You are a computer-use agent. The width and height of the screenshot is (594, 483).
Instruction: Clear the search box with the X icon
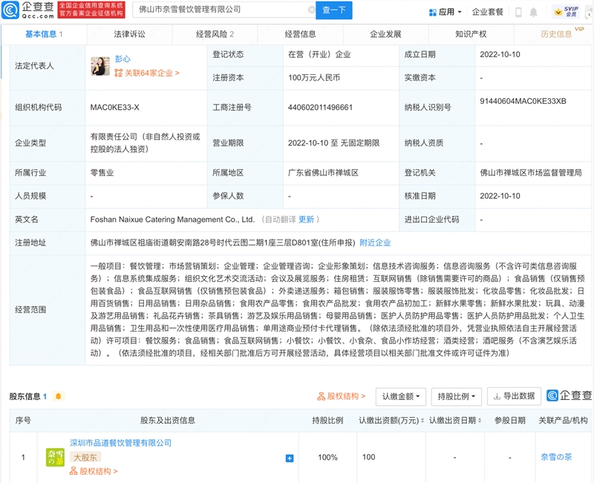click(311, 10)
